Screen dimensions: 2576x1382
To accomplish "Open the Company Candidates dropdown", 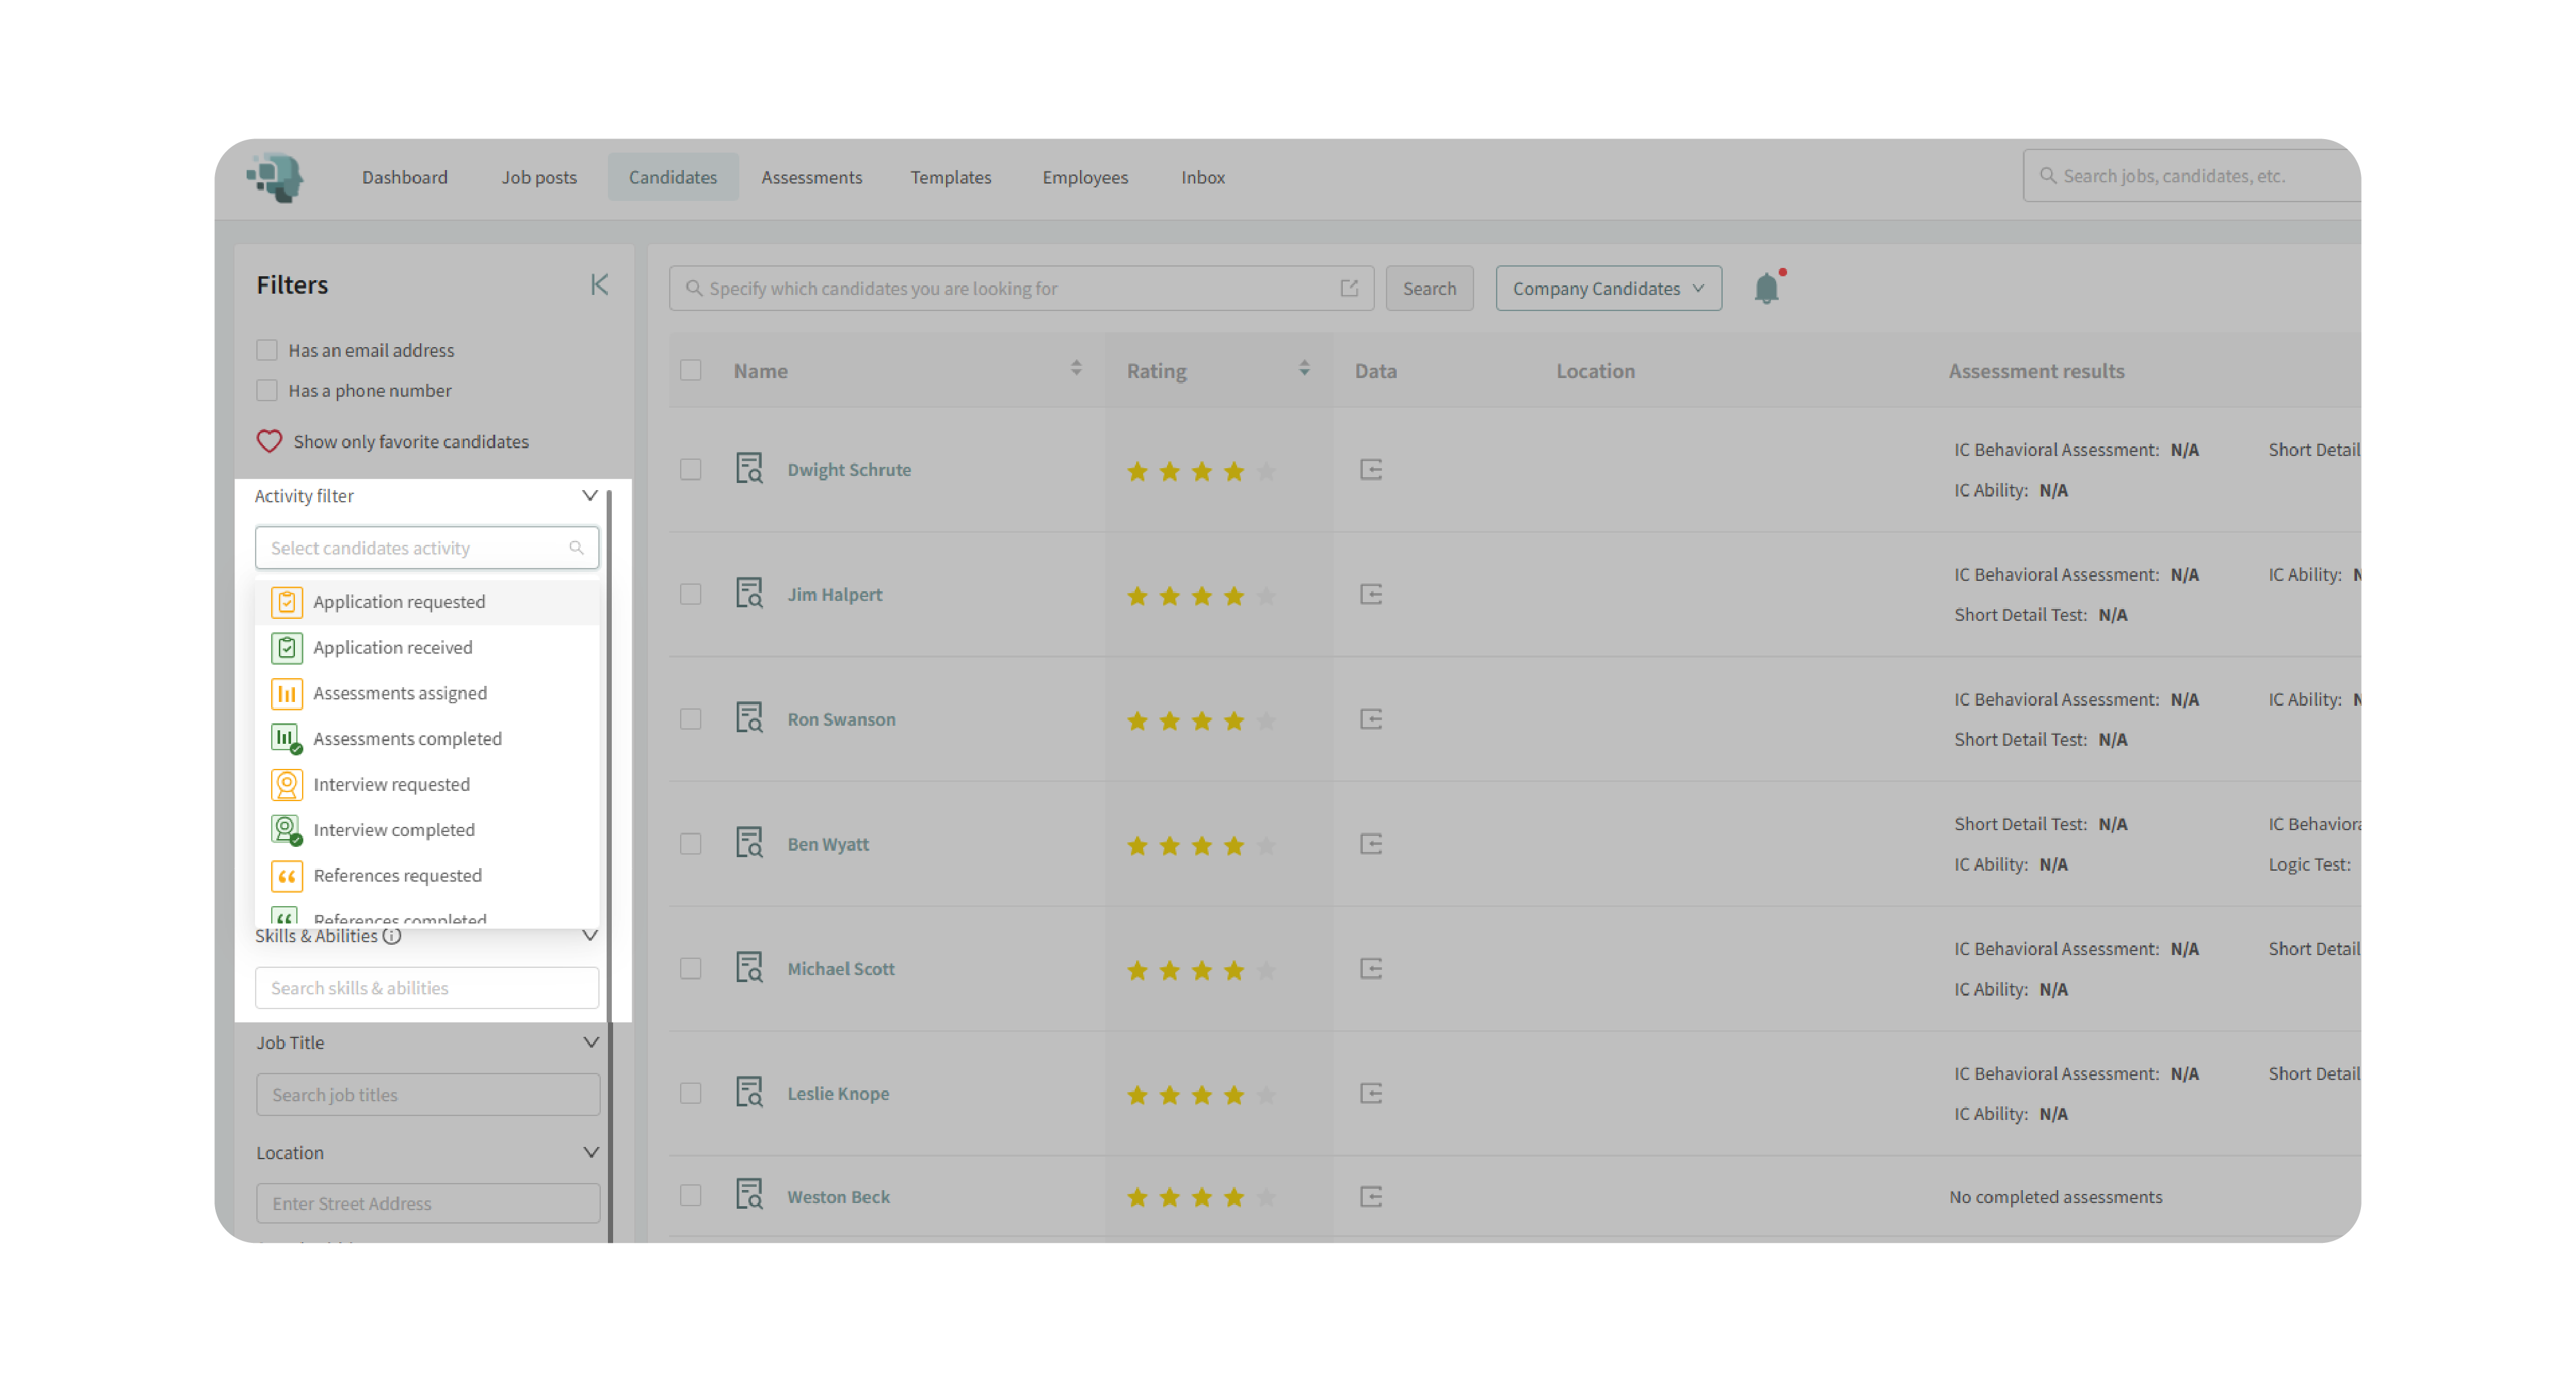I will pos(1608,288).
